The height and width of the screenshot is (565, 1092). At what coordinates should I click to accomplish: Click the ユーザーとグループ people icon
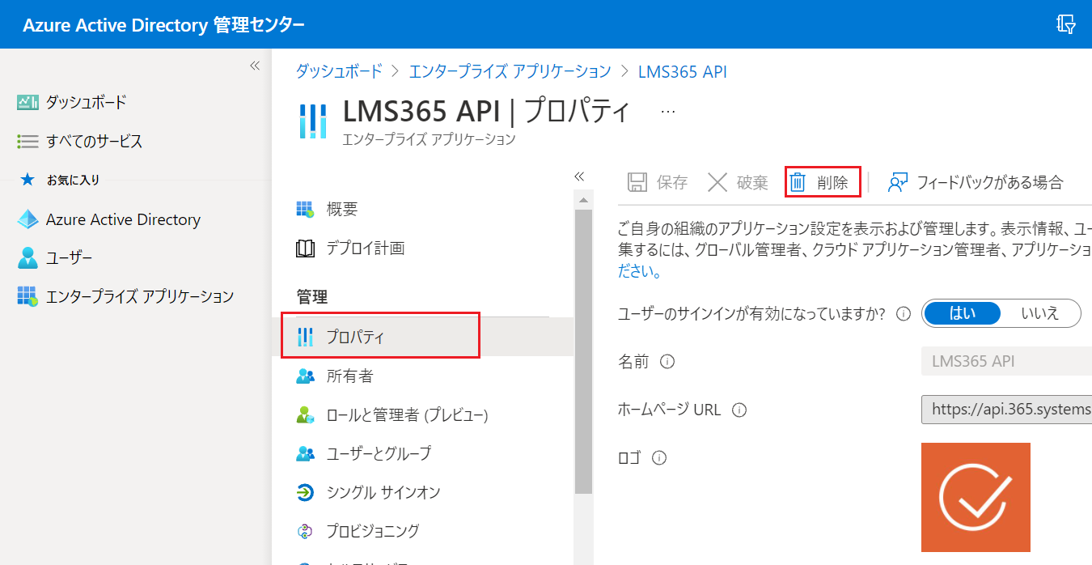coord(305,453)
